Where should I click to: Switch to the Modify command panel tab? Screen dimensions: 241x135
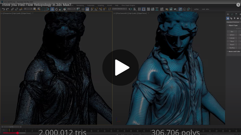click(x=232, y=14)
